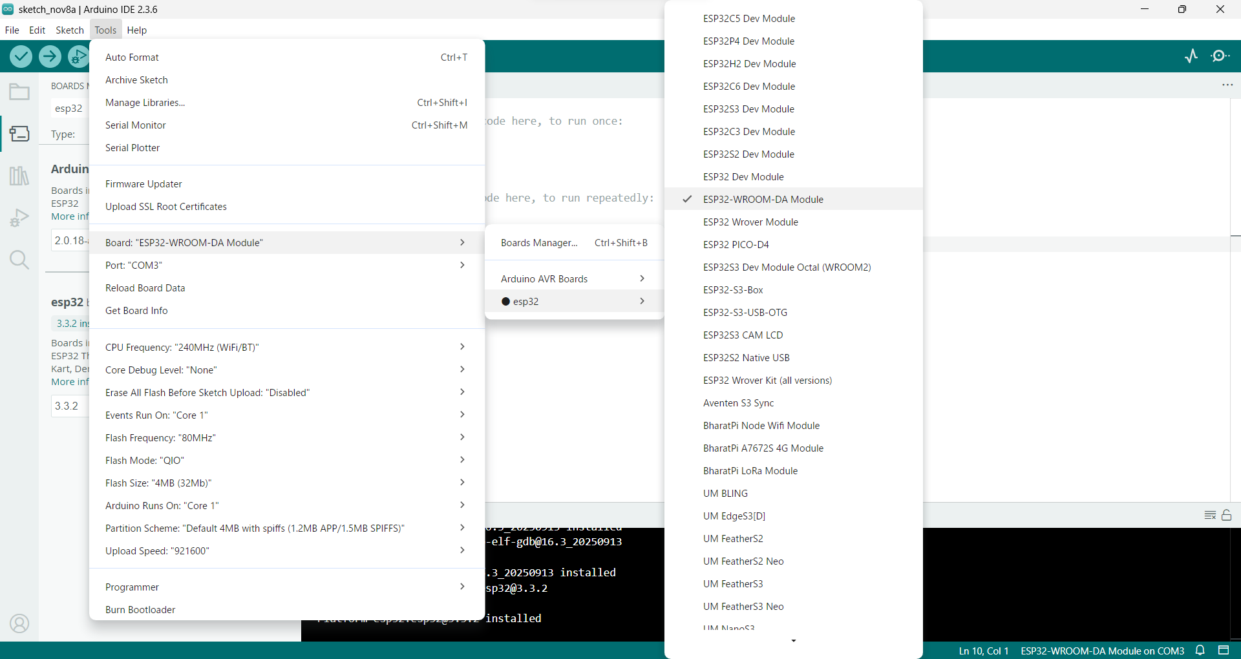The height and width of the screenshot is (659, 1241).
Task: Expand the Board submenu
Action: click(287, 242)
